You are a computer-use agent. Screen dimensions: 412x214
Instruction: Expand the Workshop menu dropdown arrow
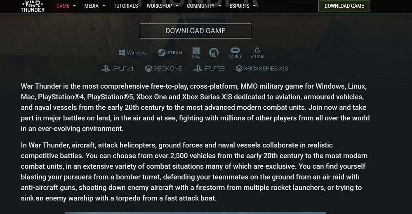177,6
